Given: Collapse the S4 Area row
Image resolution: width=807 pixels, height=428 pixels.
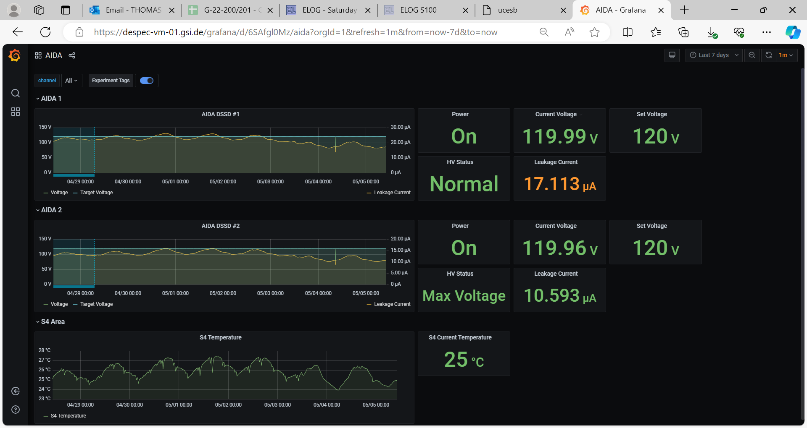Looking at the screenshot, I should (50, 321).
